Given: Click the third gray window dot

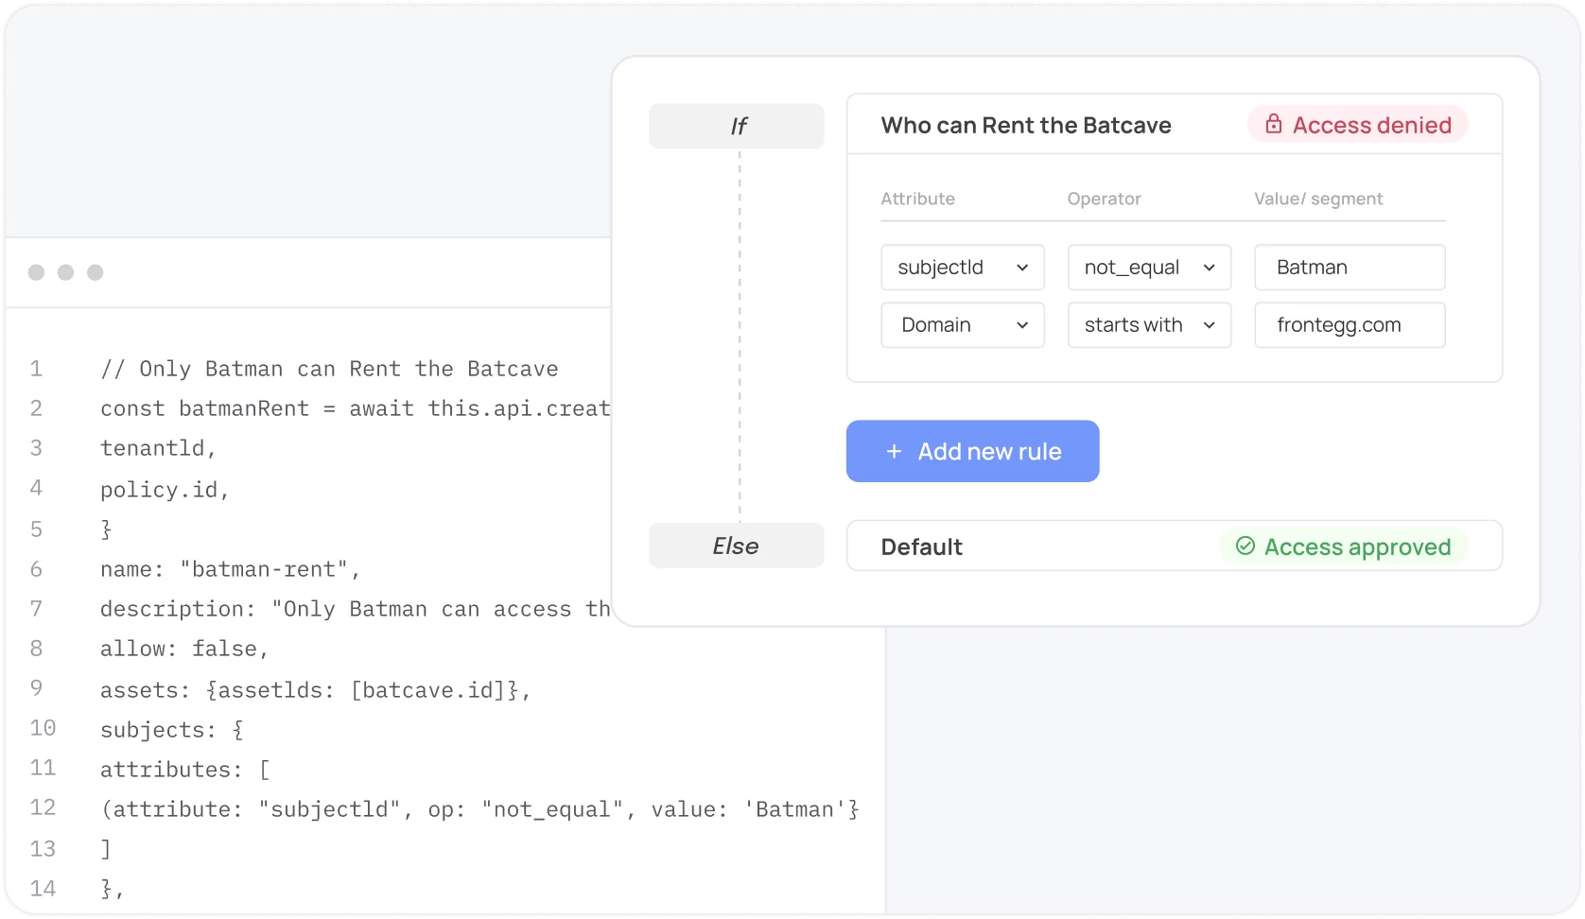Looking at the screenshot, I should (95, 272).
